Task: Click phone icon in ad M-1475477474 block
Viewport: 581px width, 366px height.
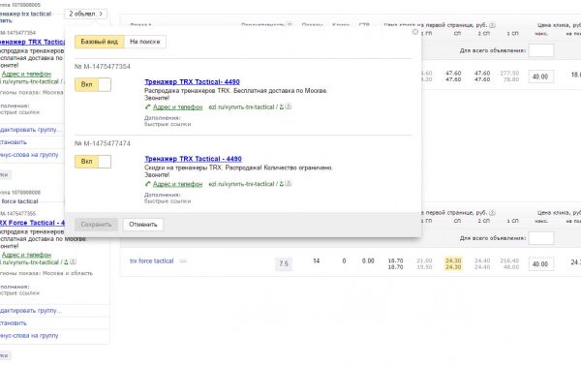Action: tap(148, 184)
